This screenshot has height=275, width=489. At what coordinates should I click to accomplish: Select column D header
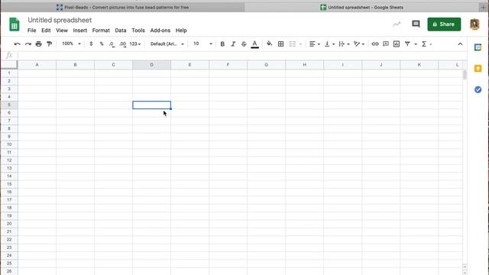point(151,65)
